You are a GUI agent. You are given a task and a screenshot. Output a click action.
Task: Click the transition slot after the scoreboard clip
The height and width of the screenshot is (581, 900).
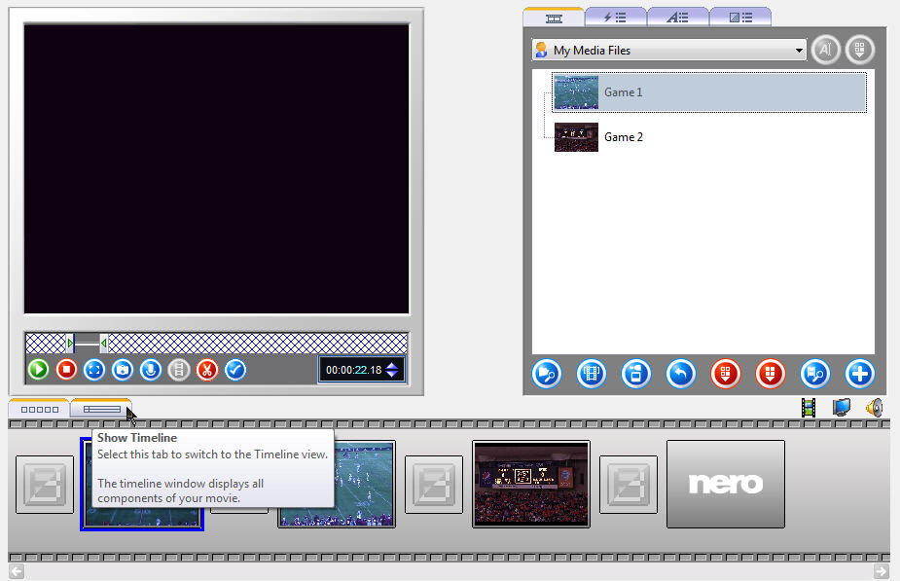click(x=629, y=485)
